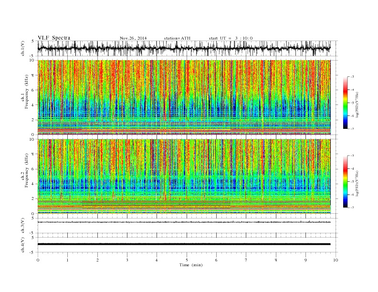Image resolution: width=378 pixels, height=292 pixels.
Task: Click the "2" minute tick on the time axis
Action: click(x=97, y=260)
